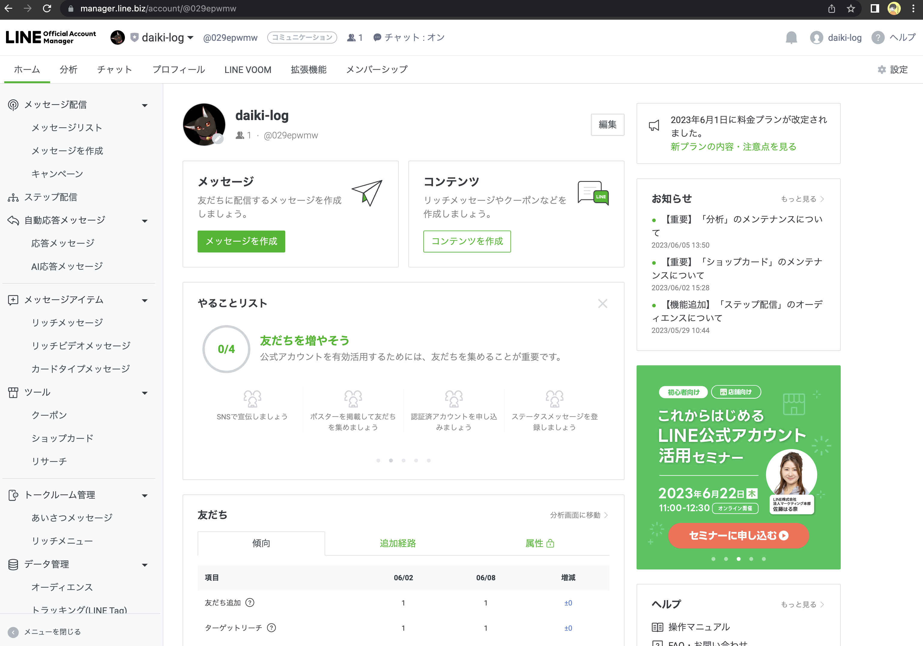Open the 「分析」のメンテナンスについて notice
The width and height of the screenshot is (923, 646).
click(x=737, y=226)
